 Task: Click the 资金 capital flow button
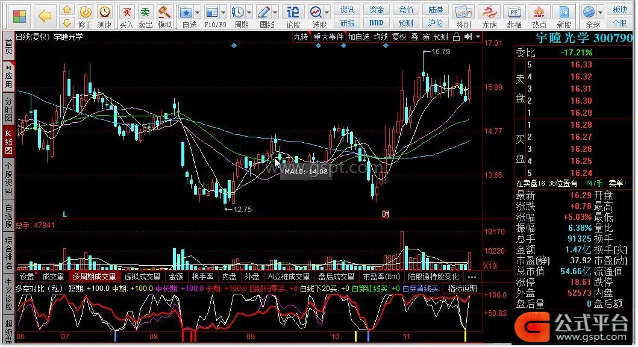(x=377, y=10)
